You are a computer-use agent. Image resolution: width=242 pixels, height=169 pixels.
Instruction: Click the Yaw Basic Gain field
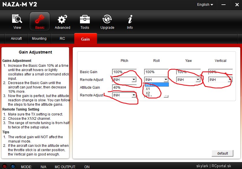188,72
